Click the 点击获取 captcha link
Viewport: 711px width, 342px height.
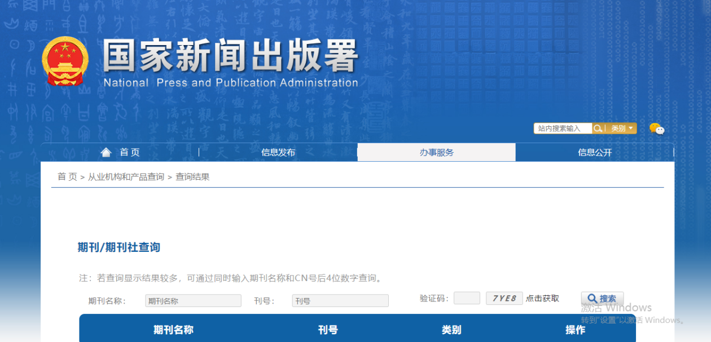pyautogui.click(x=542, y=298)
